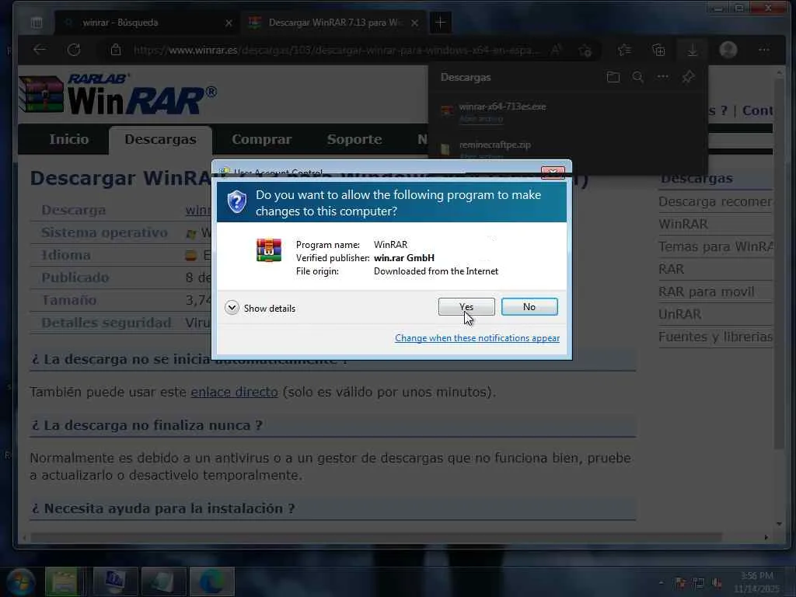This screenshot has width=796, height=597.
Task: Close the 'Descargar WinRAR 7.13' tab
Action: coord(415,23)
